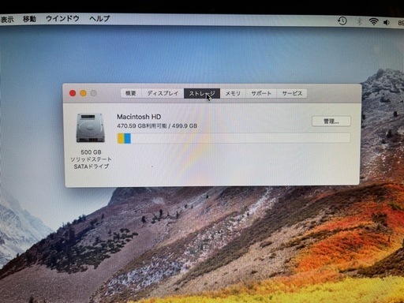Open the メモリ tab
This screenshot has width=404, height=303.
click(x=233, y=93)
